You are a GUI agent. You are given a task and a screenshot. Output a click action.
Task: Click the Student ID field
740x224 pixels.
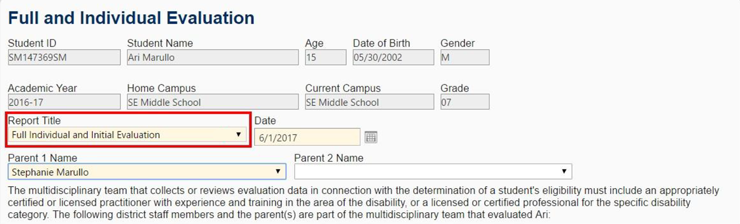(64, 58)
